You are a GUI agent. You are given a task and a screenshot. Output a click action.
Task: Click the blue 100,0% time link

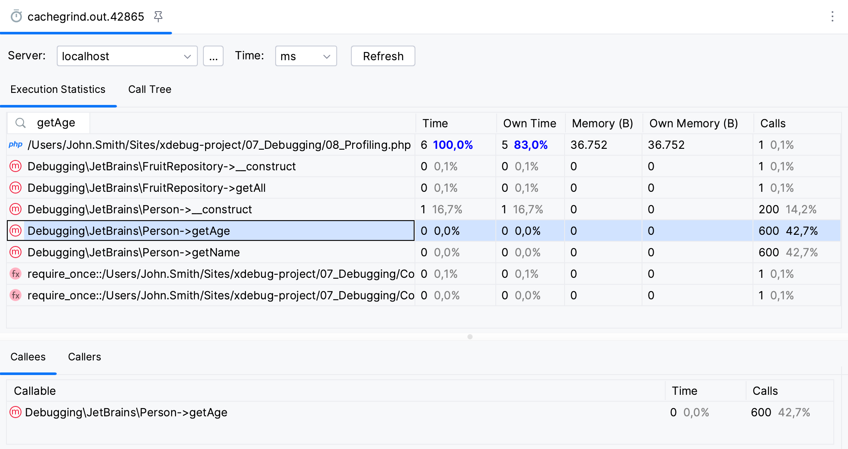point(453,145)
